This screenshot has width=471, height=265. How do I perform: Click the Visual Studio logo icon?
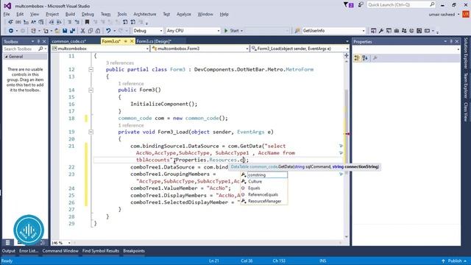click(x=7, y=6)
